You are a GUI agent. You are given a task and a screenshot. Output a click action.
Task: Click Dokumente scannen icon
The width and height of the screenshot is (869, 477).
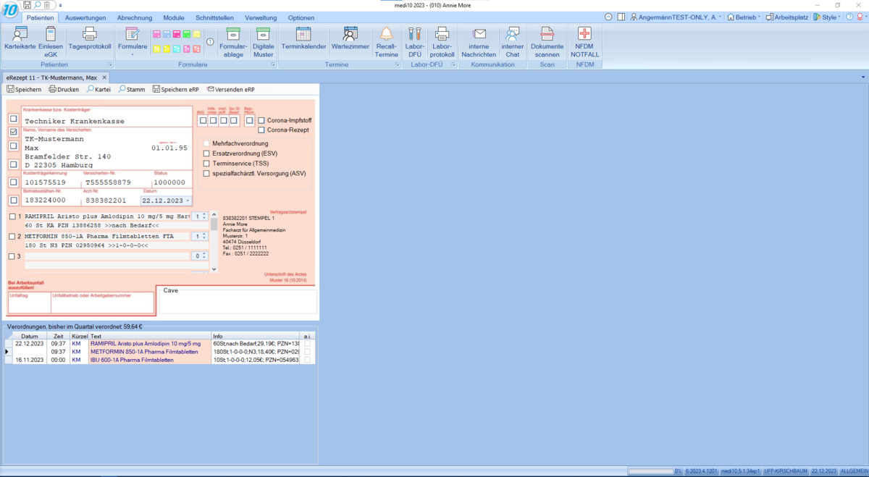[547, 41]
